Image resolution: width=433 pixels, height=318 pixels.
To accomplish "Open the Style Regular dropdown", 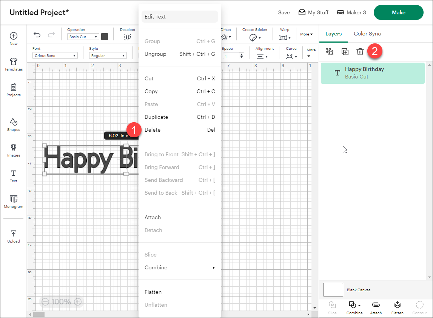I will [108, 55].
